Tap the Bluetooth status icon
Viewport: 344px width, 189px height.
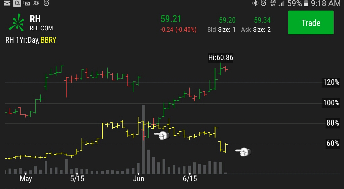[x=255, y=3]
